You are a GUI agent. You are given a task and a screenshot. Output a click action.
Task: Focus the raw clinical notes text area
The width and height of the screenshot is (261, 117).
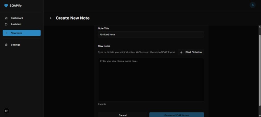coord(151,80)
